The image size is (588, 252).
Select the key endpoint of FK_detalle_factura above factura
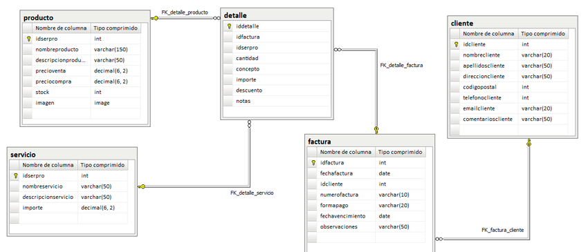(x=376, y=130)
